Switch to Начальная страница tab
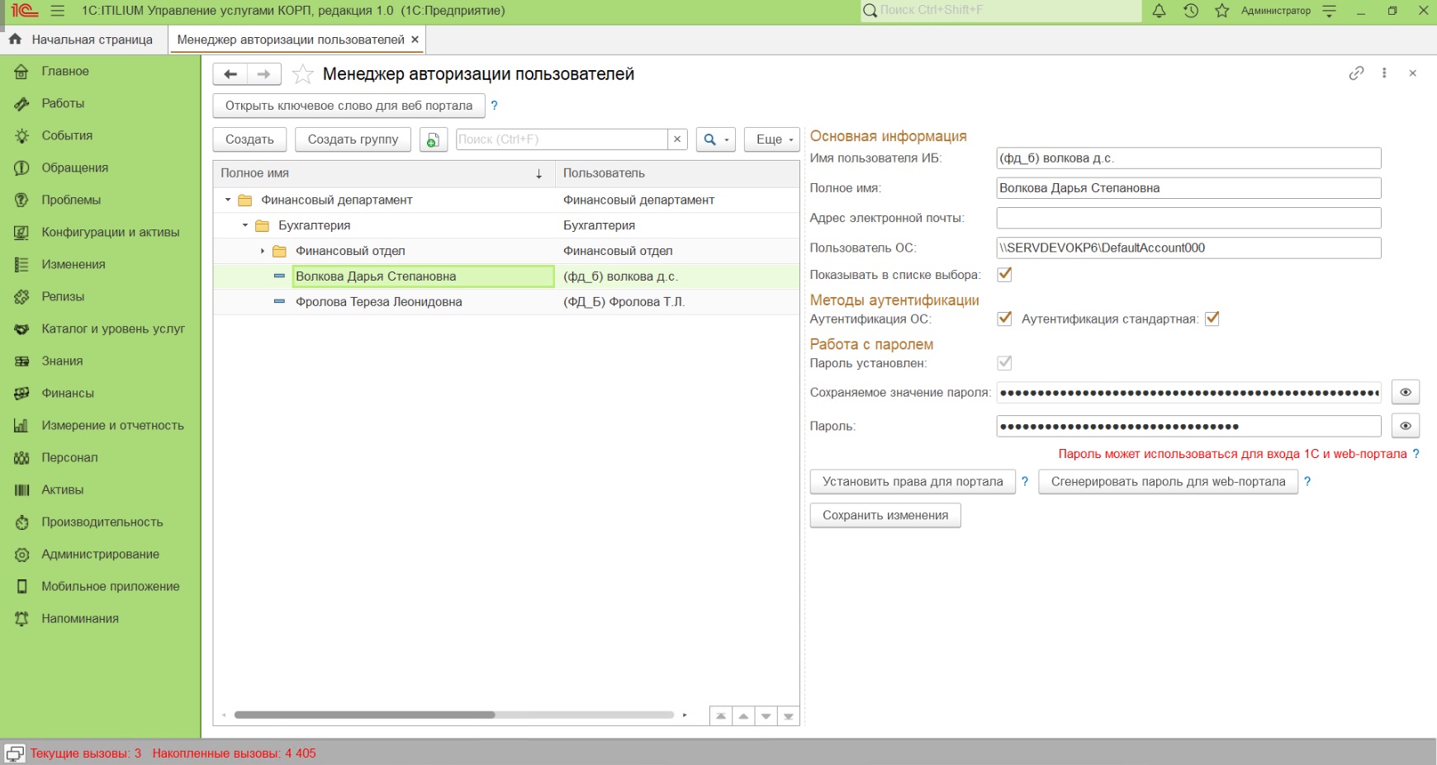The image size is (1437, 765). click(83, 40)
